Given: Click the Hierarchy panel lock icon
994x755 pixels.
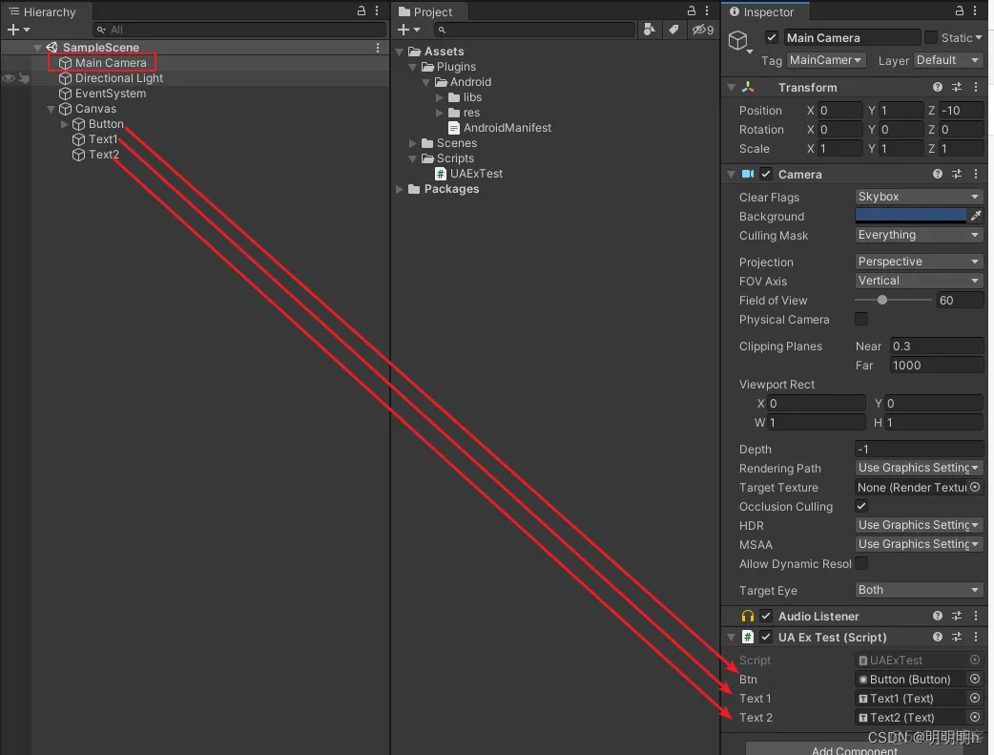Looking at the screenshot, I should click(x=362, y=10).
